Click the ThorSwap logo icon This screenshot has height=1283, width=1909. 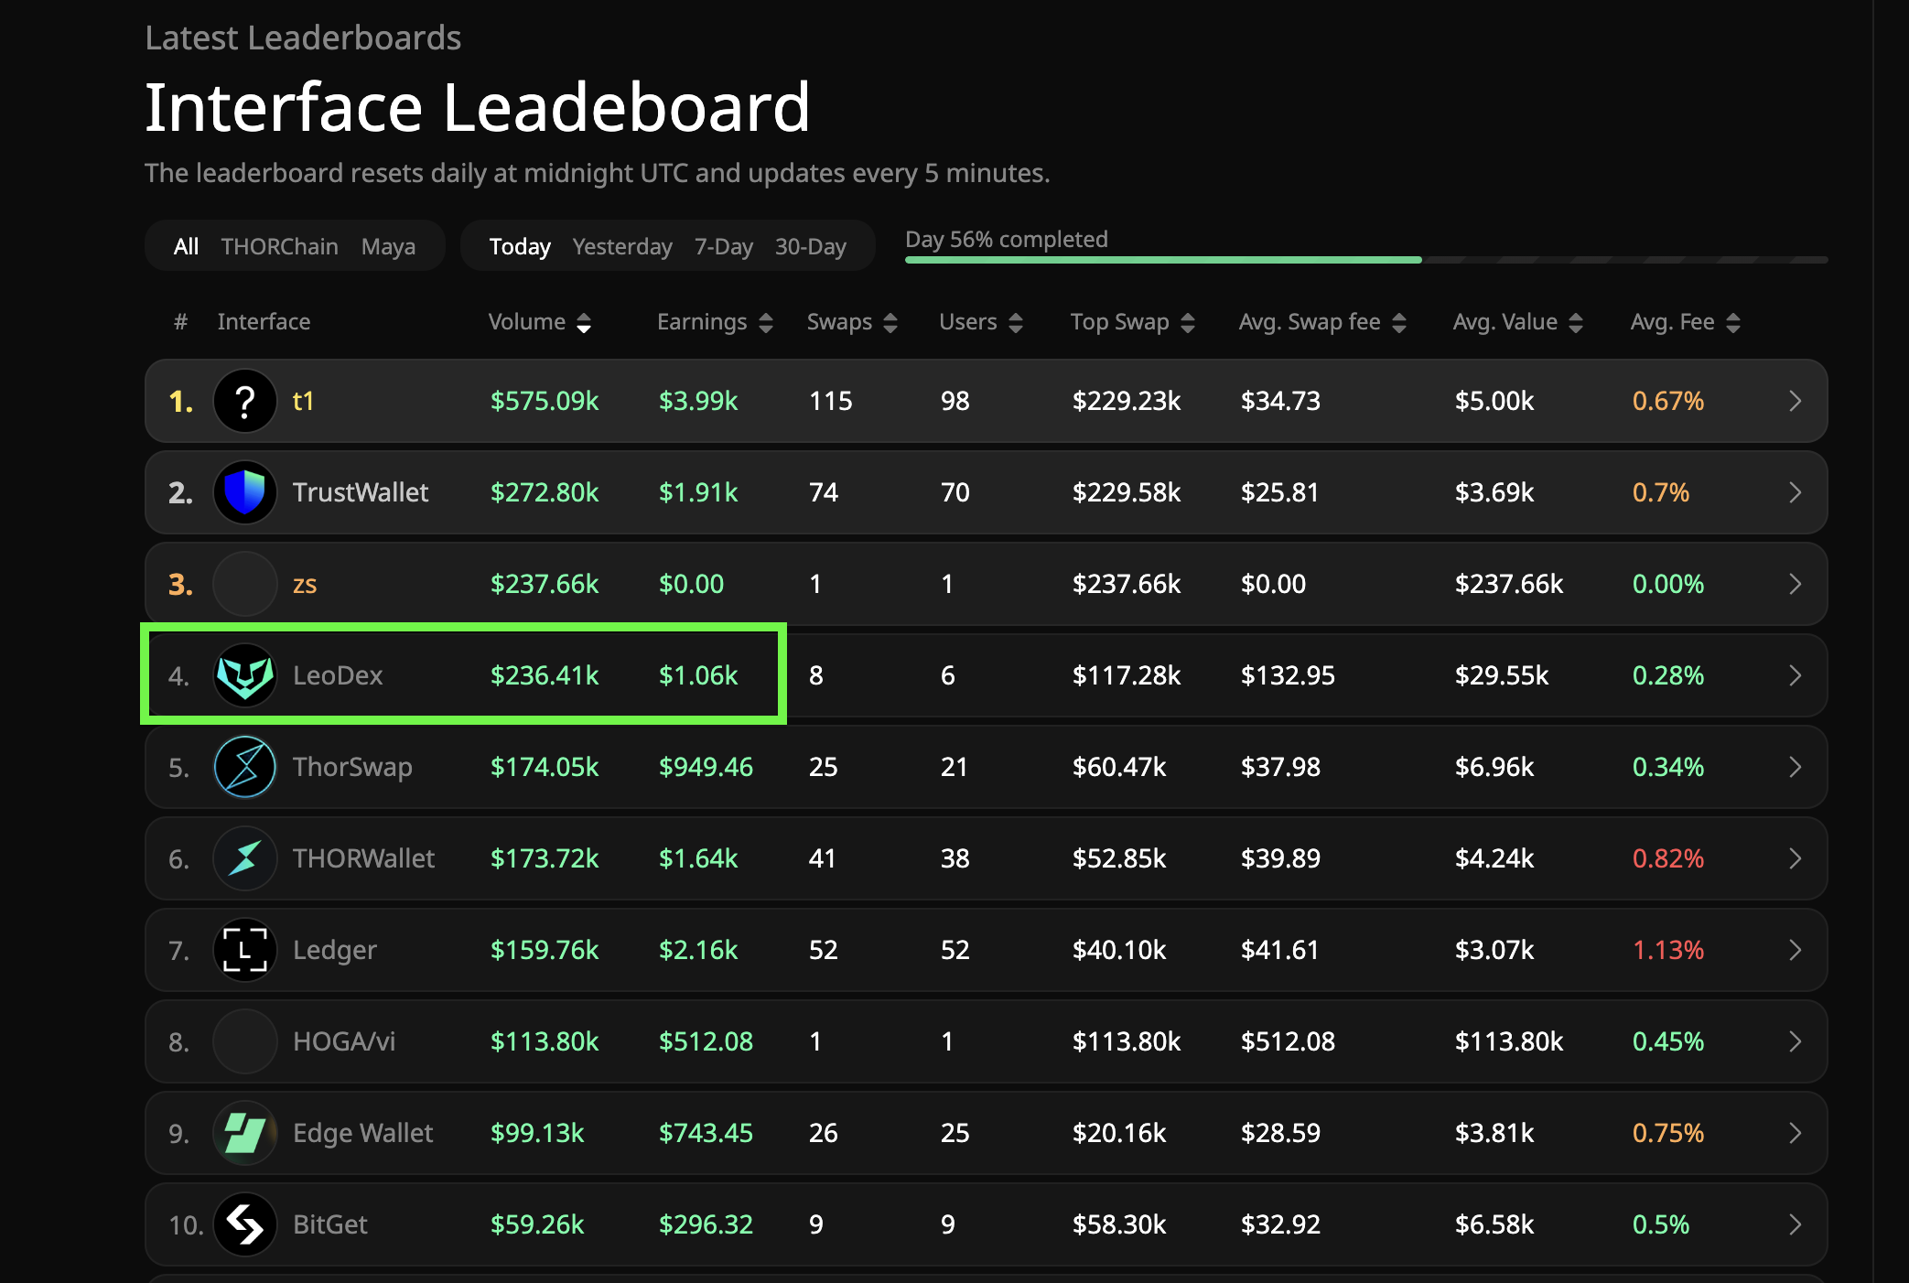point(244,767)
